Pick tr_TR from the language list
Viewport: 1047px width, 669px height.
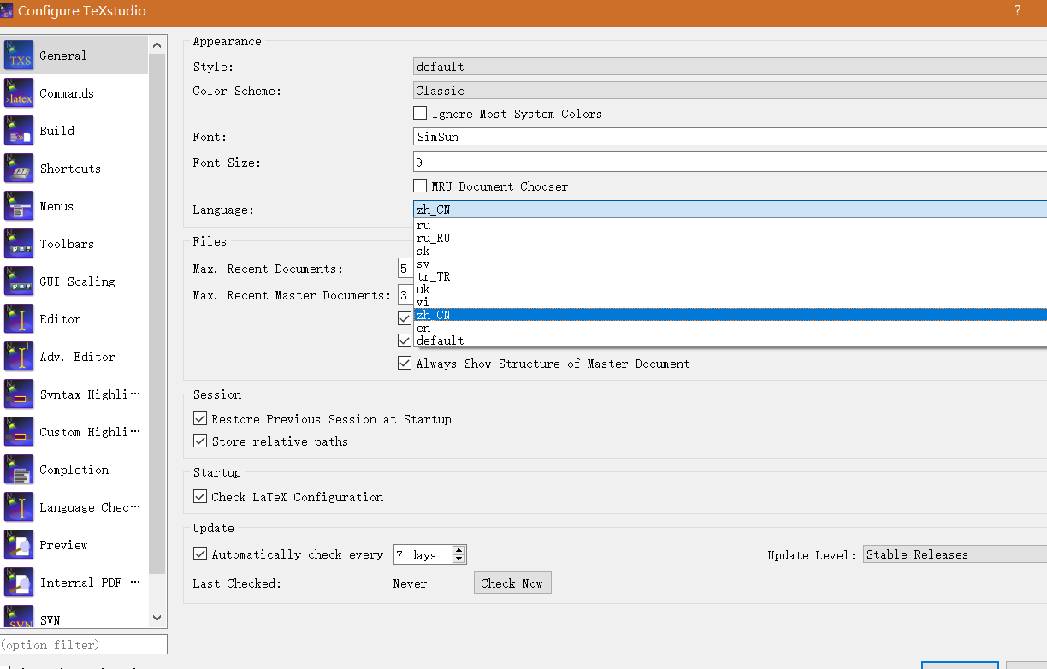[x=730, y=277]
